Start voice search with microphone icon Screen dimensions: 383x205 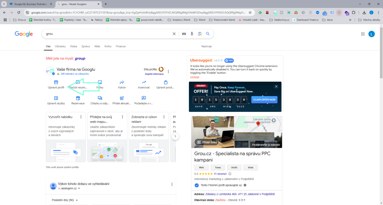pos(192,34)
